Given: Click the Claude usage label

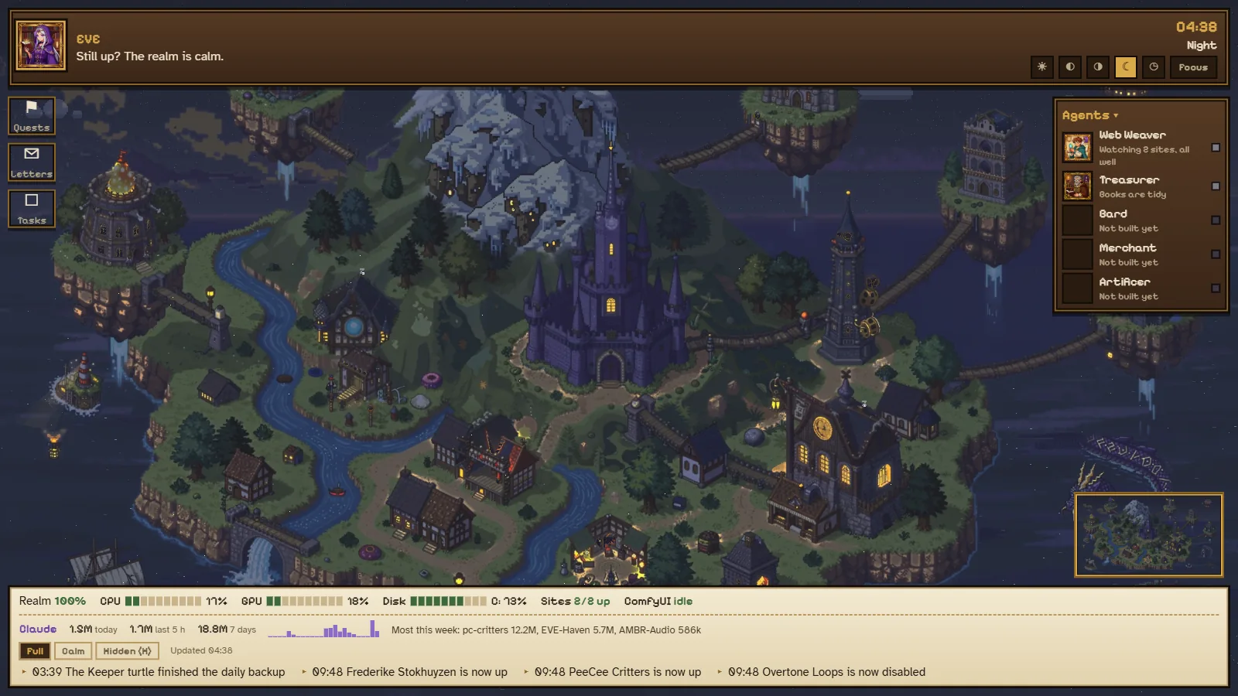Looking at the screenshot, I should tap(38, 629).
